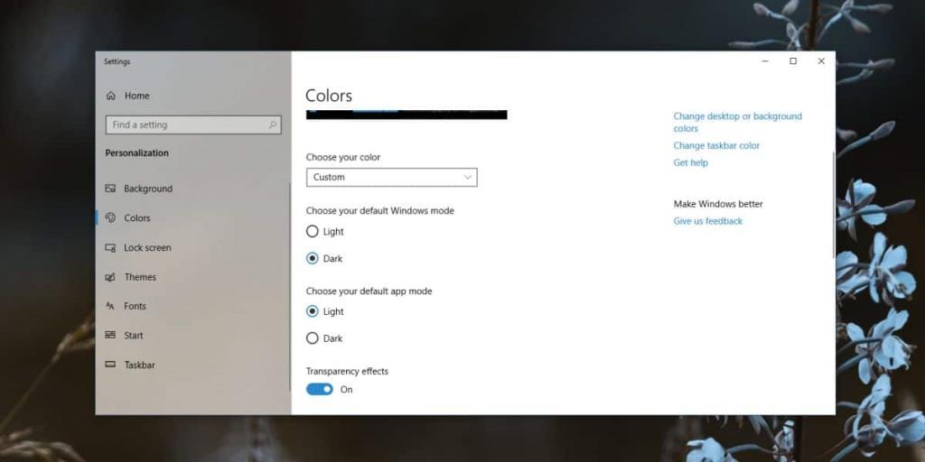The width and height of the screenshot is (925, 462).
Task: Select Dark app mode radio button
Action: click(x=312, y=338)
